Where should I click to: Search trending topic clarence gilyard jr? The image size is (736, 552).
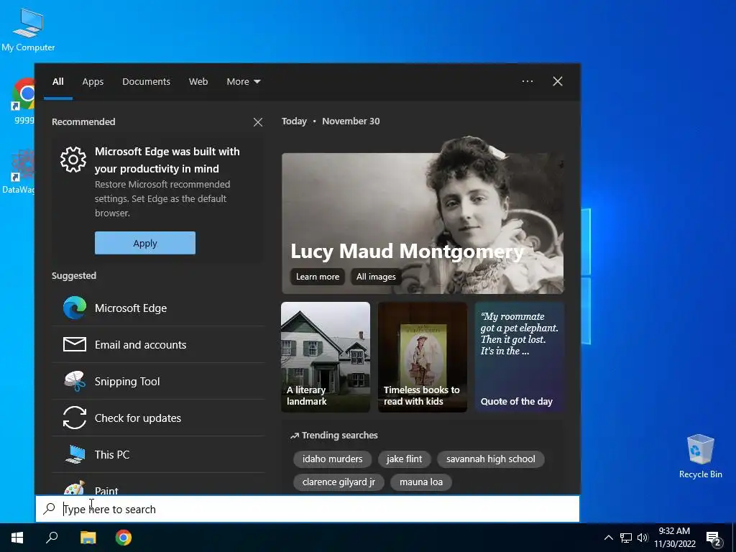[x=339, y=482]
